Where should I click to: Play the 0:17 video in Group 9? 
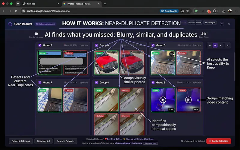pyautogui.click(x=163, y=100)
